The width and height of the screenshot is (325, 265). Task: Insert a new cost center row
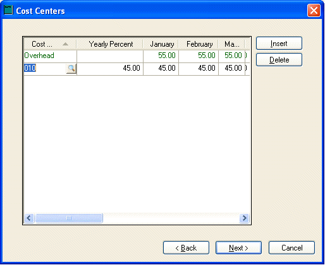pos(279,44)
